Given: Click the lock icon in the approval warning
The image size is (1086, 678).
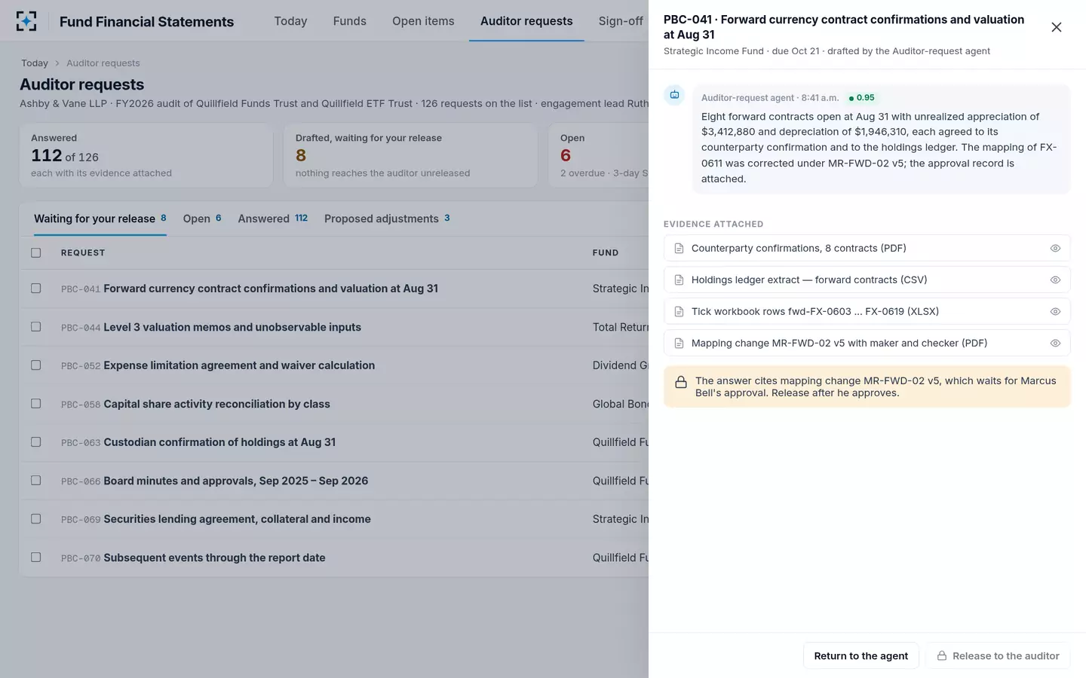Looking at the screenshot, I should pyautogui.click(x=680, y=382).
